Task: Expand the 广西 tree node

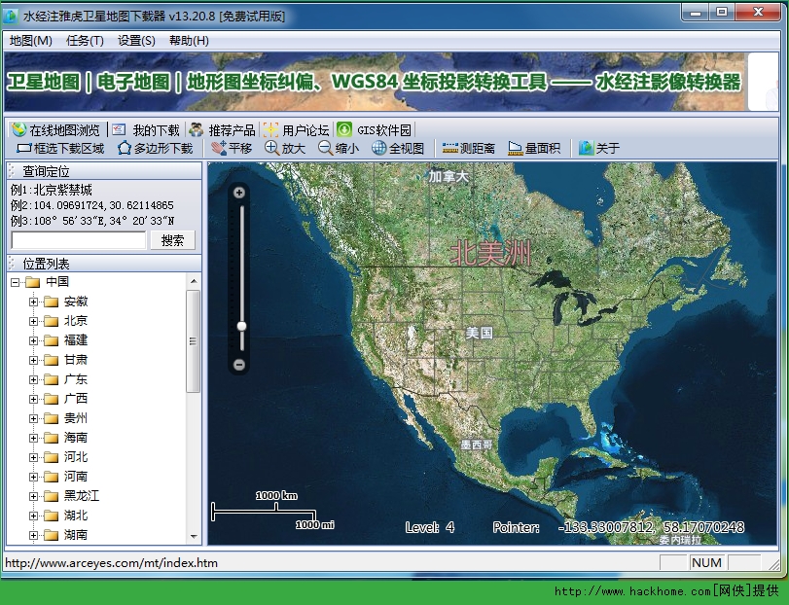Action: tap(33, 400)
